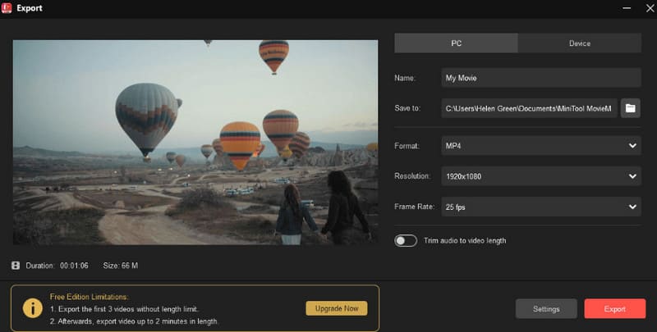
Task: Open the Frame Rate dropdown showing 25 fps
Action: pyautogui.click(x=540, y=207)
